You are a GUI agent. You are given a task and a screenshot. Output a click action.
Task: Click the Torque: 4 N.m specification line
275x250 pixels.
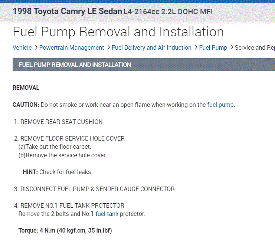(x=65, y=230)
